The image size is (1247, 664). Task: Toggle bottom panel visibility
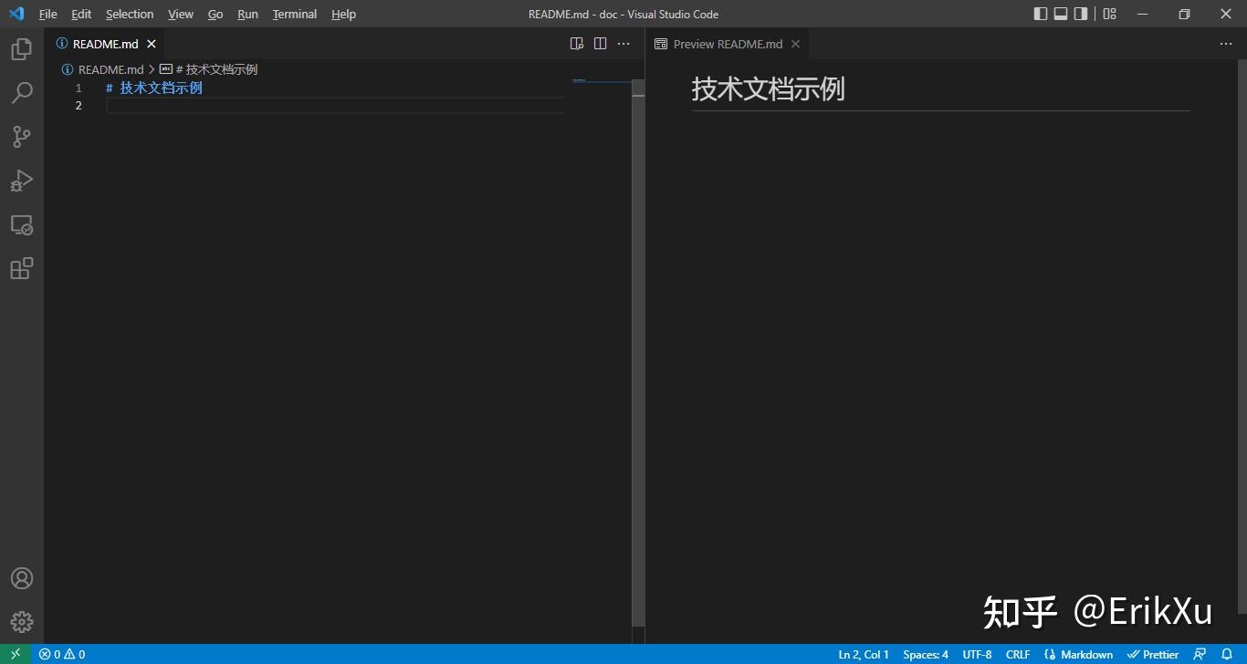(1061, 14)
